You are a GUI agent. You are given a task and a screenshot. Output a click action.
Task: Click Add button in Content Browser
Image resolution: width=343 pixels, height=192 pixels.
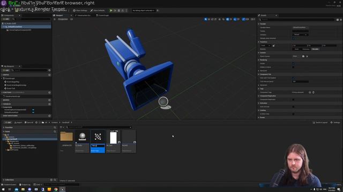8,122
